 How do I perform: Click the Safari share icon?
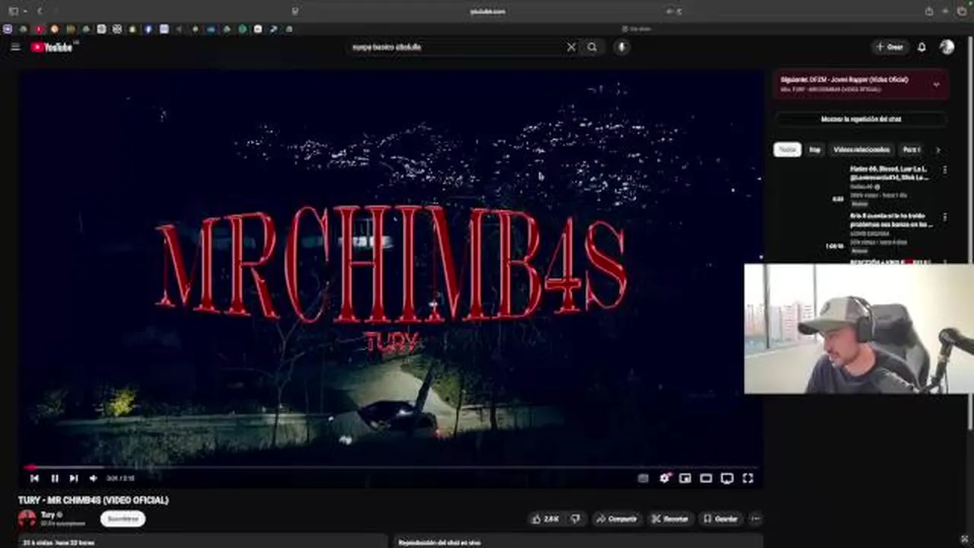(929, 11)
